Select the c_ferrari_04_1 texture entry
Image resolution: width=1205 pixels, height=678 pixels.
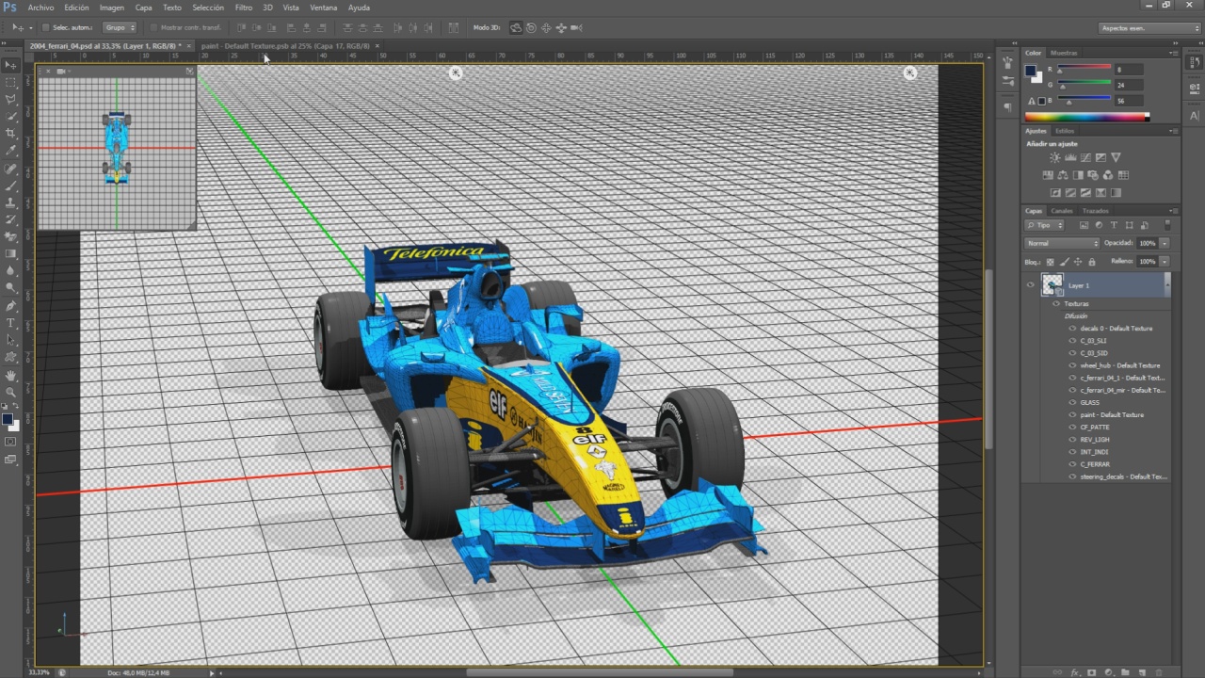[1122, 378]
